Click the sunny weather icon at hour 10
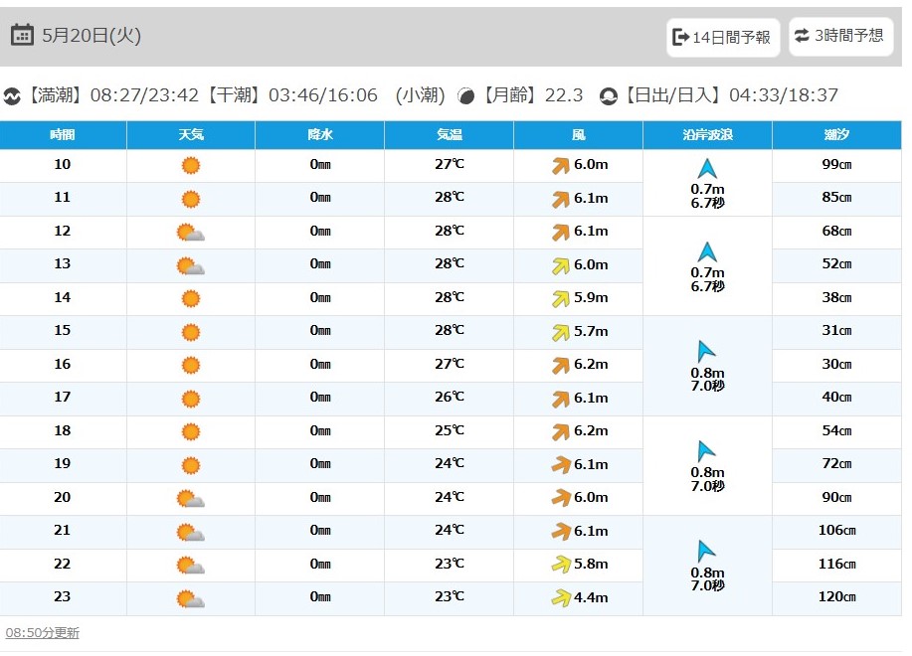The height and width of the screenshot is (656, 912). point(191,166)
